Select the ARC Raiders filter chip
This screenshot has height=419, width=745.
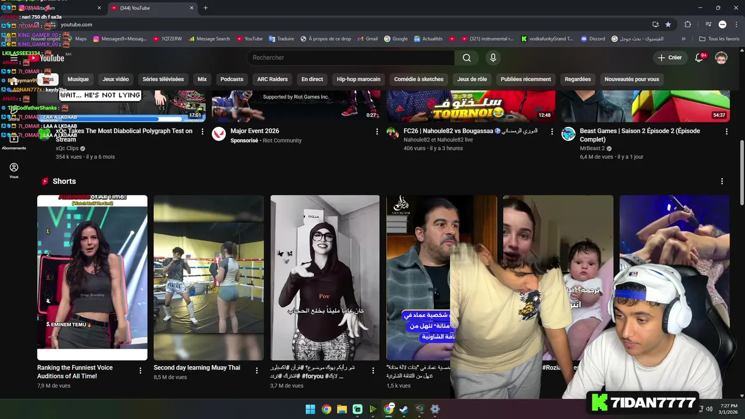(x=272, y=79)
